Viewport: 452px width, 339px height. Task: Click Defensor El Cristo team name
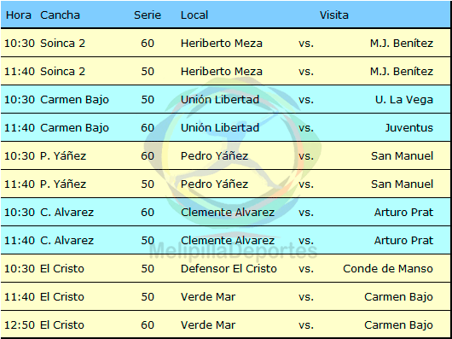[x=229, y=269]
